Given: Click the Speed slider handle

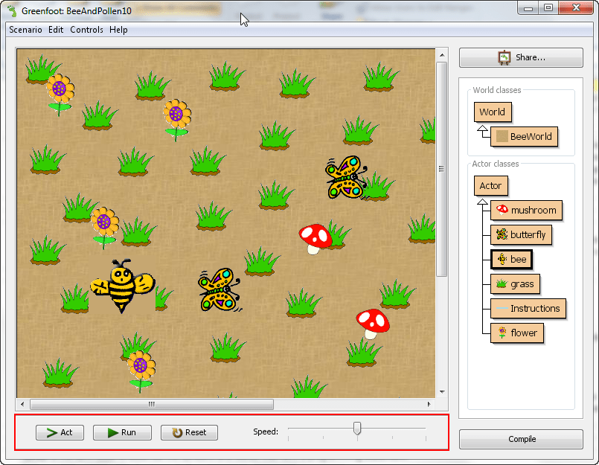Looking at the screenshot, I should pyautogui.click(x=356, y=428).
